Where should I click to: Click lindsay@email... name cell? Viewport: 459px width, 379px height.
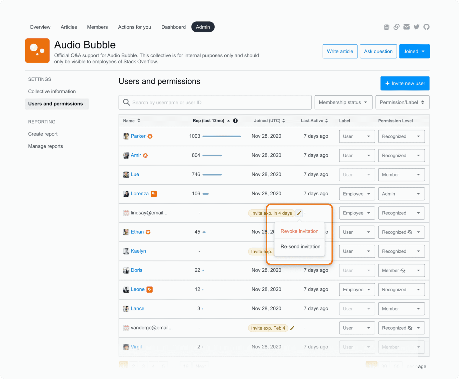click(x=149, y=213)
